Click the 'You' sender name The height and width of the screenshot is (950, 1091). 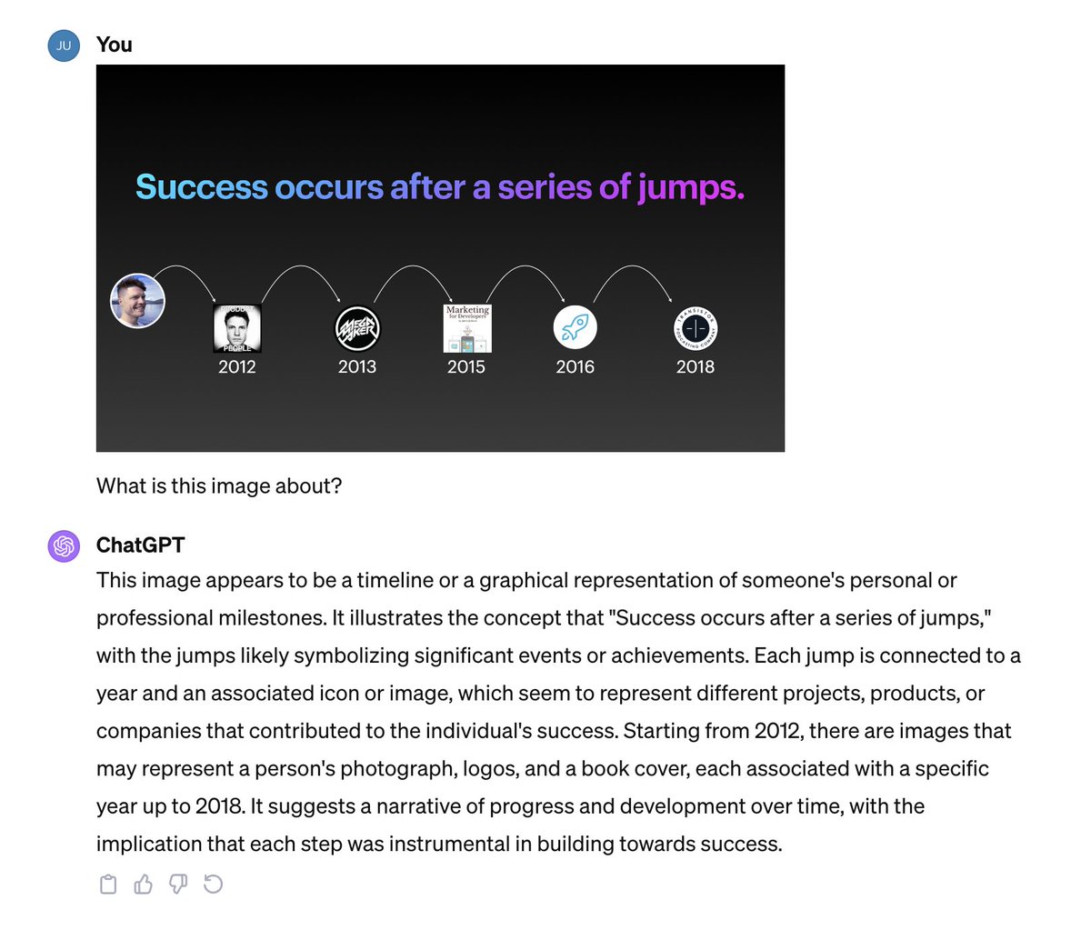coord(115,45)
